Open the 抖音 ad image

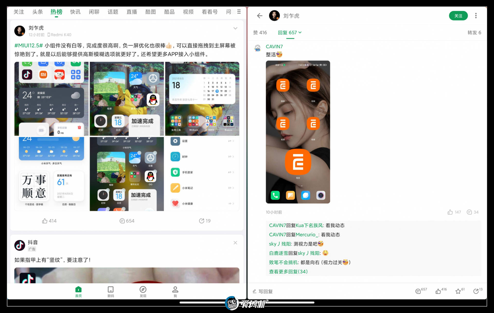click(x=127, y=275)
